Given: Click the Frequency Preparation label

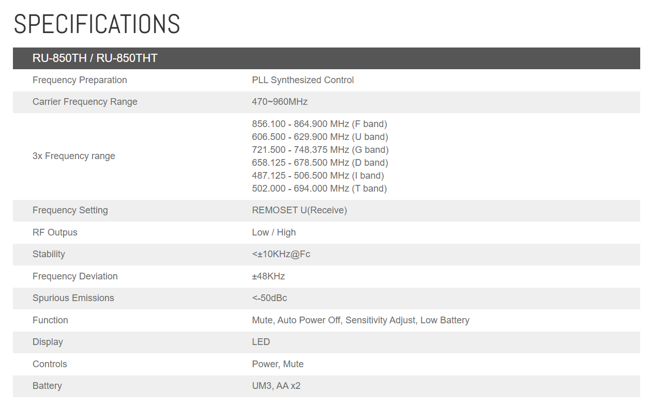Looking at the screenshot, I should (80, 80).
